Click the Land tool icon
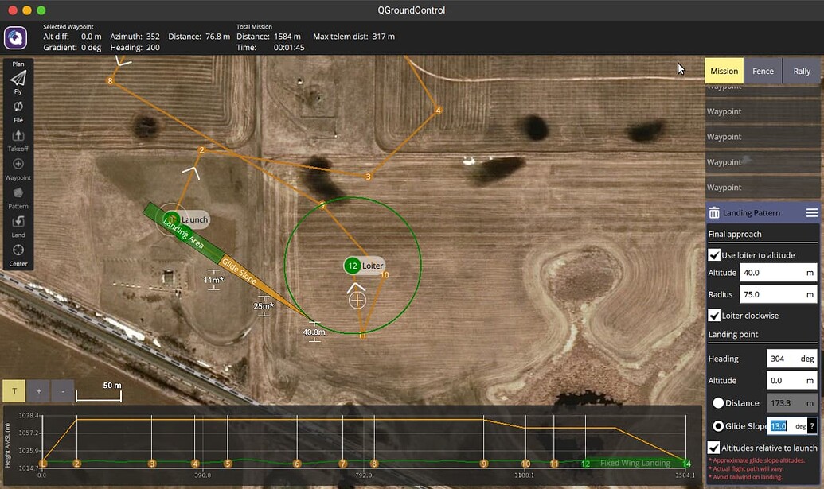Screen dimensions: 824x489 click(18, 222)
